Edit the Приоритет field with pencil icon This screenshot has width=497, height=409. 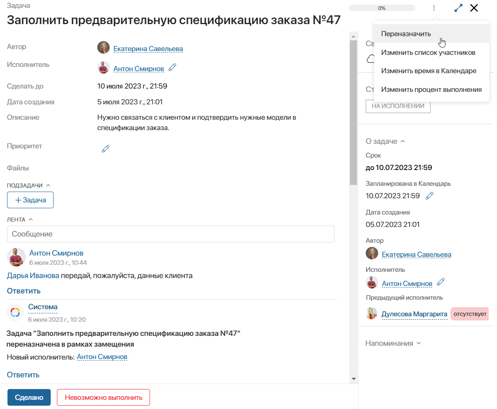[x=106, y=149]
